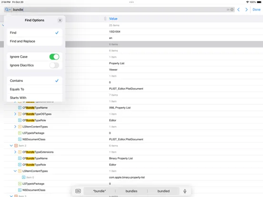
Task: Clear the search field text
Action: coord(232,10)
